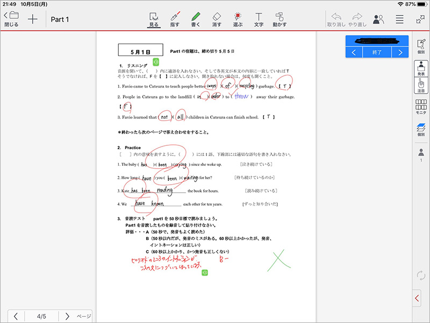Select the 消す eraser tool
430x323 pixels.
(x=217, y=19)
